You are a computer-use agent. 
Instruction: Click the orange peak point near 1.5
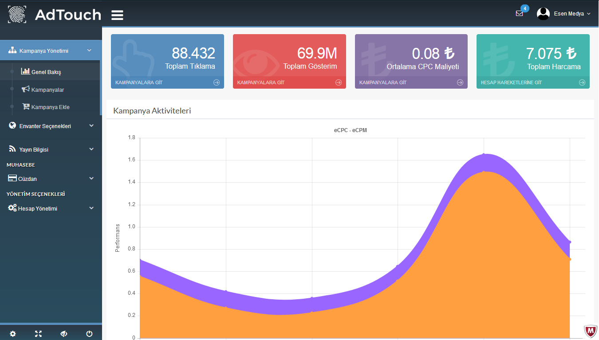pyautogui.click(x=484, y=172)
